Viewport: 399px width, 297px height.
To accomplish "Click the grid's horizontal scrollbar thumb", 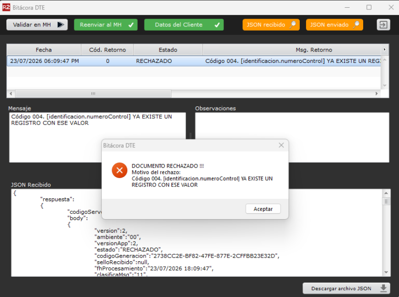I will [x=93, y=93].
